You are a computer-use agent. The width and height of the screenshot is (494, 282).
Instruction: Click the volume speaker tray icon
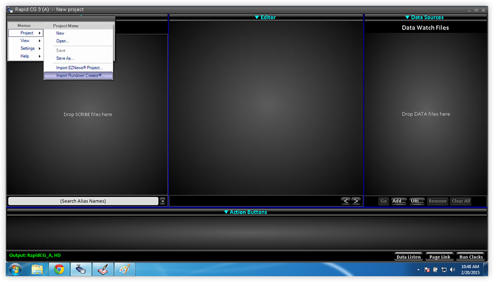pos(453,270)
